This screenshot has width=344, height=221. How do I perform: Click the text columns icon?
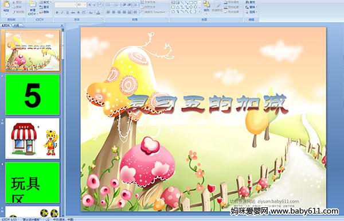pos(135,12)
